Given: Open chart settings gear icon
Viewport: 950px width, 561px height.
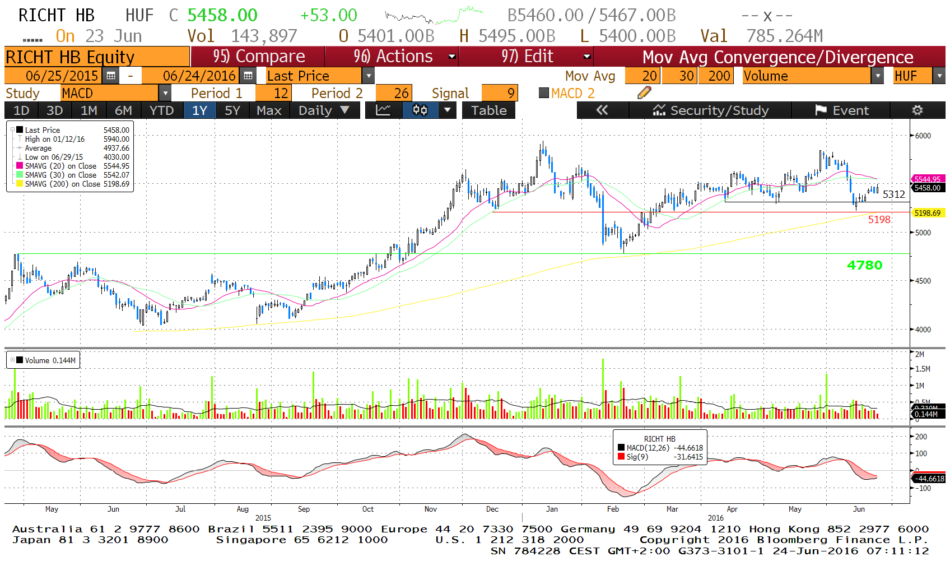Looking at the screenshot, I should [x=918, y=110].
